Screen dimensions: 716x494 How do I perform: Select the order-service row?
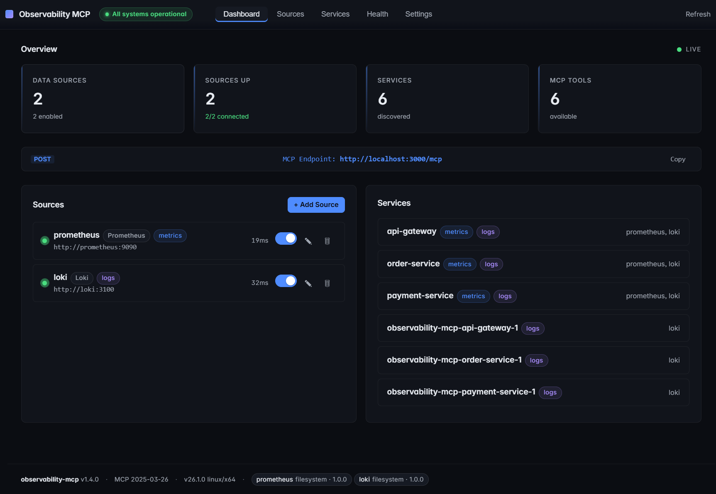pos(533,264)
